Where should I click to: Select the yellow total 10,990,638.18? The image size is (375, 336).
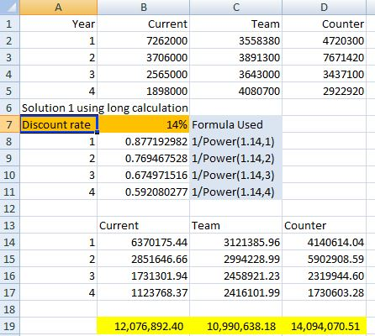coord(236,326)
